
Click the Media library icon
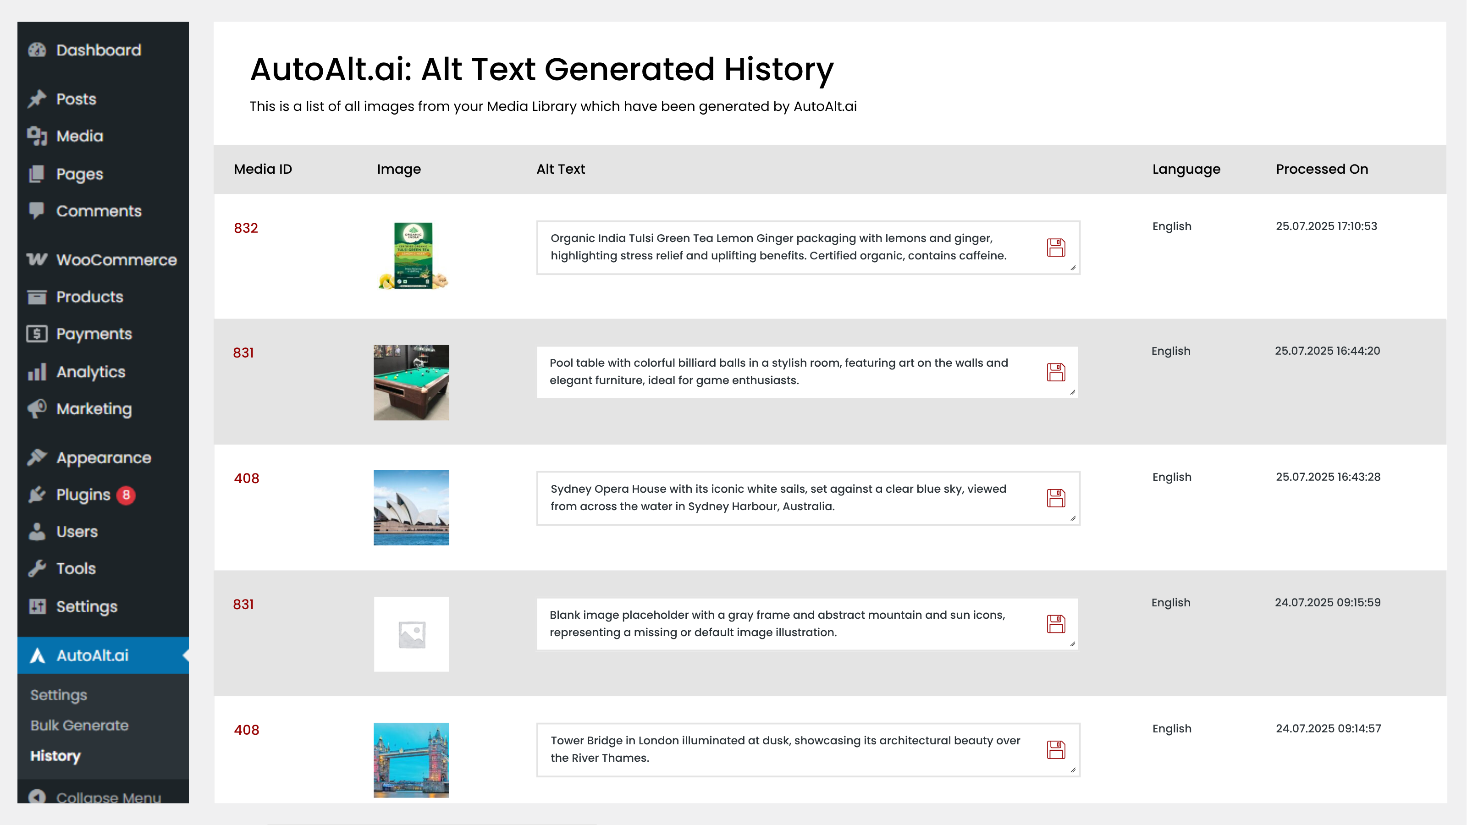point(37,136)
